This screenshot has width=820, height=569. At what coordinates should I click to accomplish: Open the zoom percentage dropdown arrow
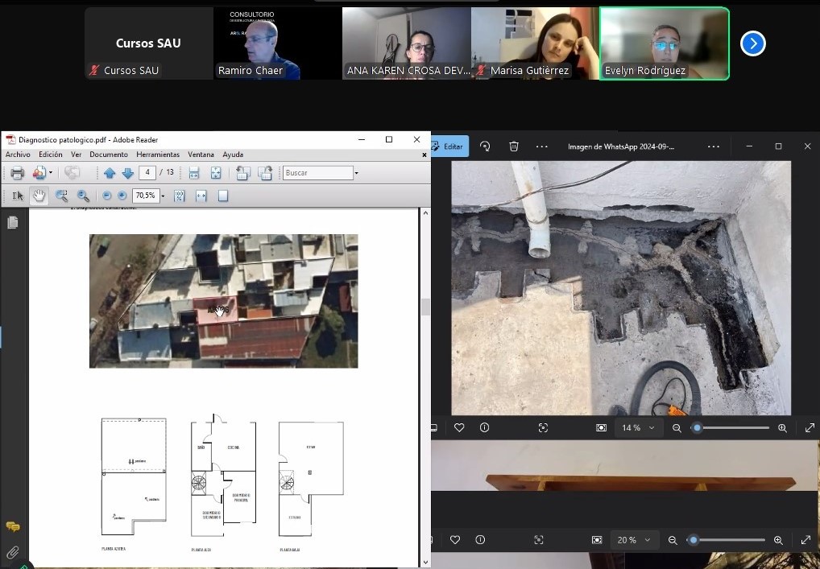[x=163, y=196]
